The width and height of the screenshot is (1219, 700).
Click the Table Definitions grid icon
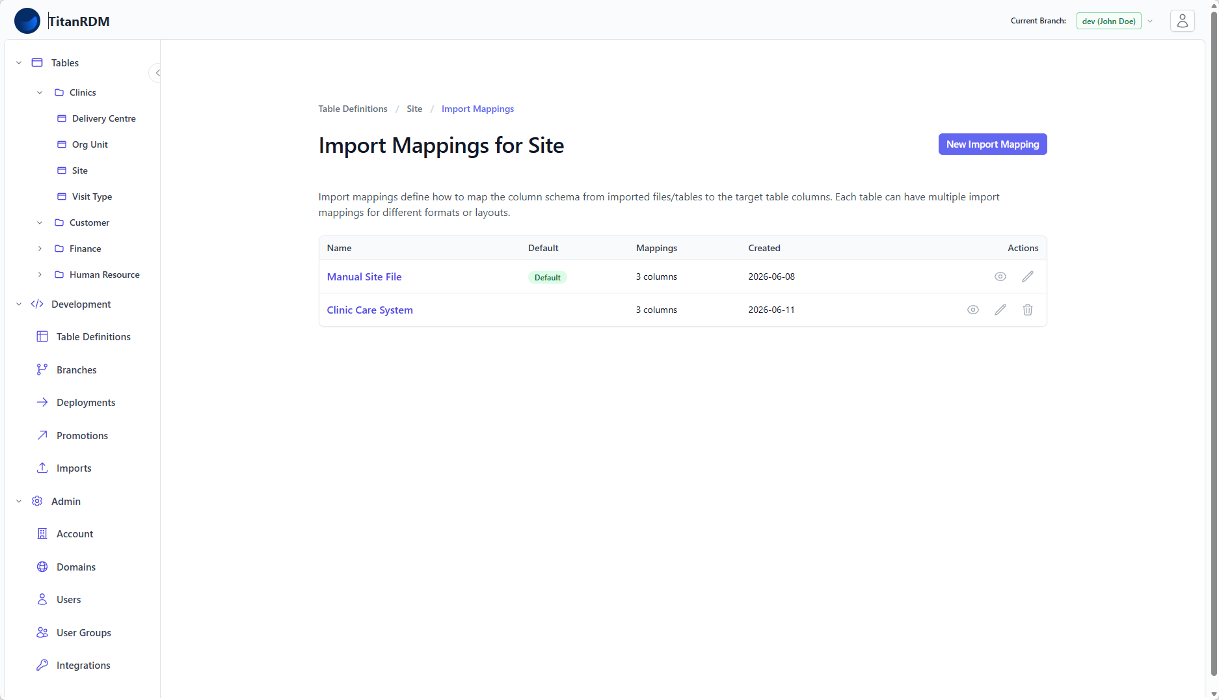click(x=42, y=336)
